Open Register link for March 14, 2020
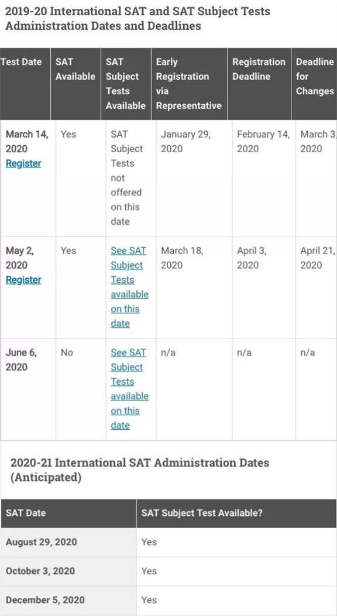The width and height of the screenshot is (337, 616). point(23,164)
